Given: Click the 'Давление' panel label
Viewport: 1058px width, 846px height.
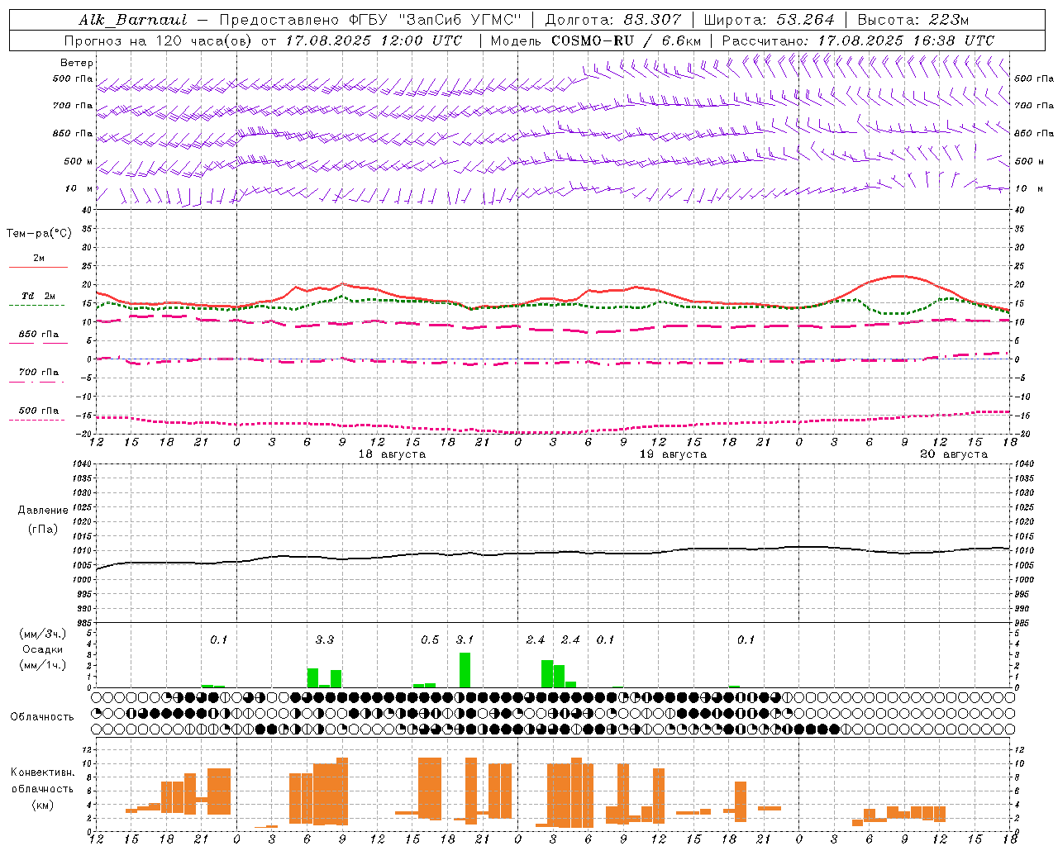Looking at the screenshot, I should 43,511.
